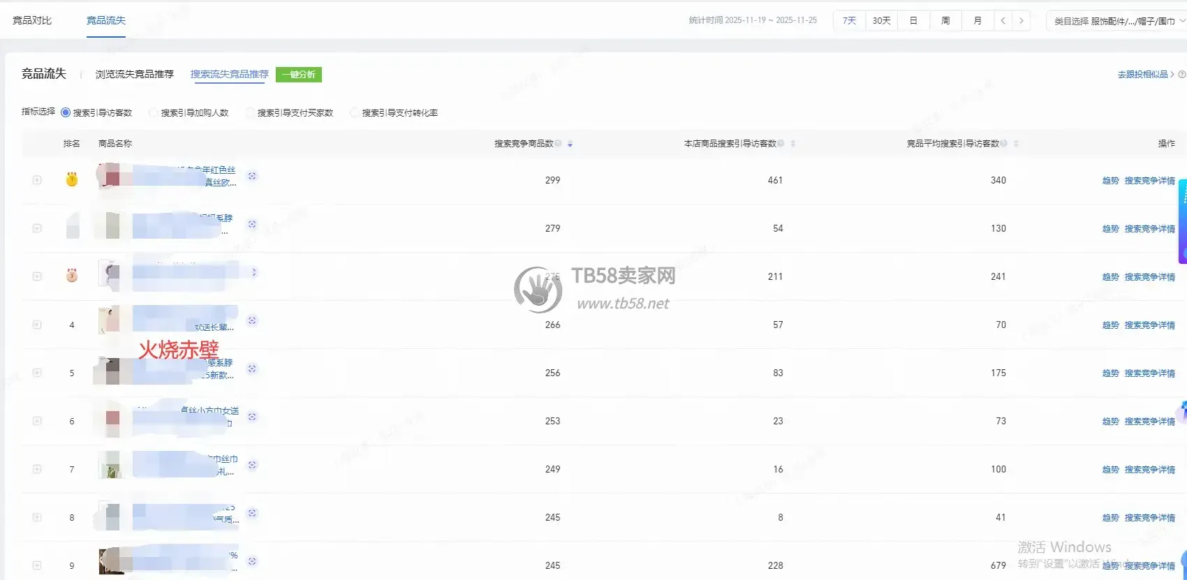Click the value 461 in first row

point(775,180)
